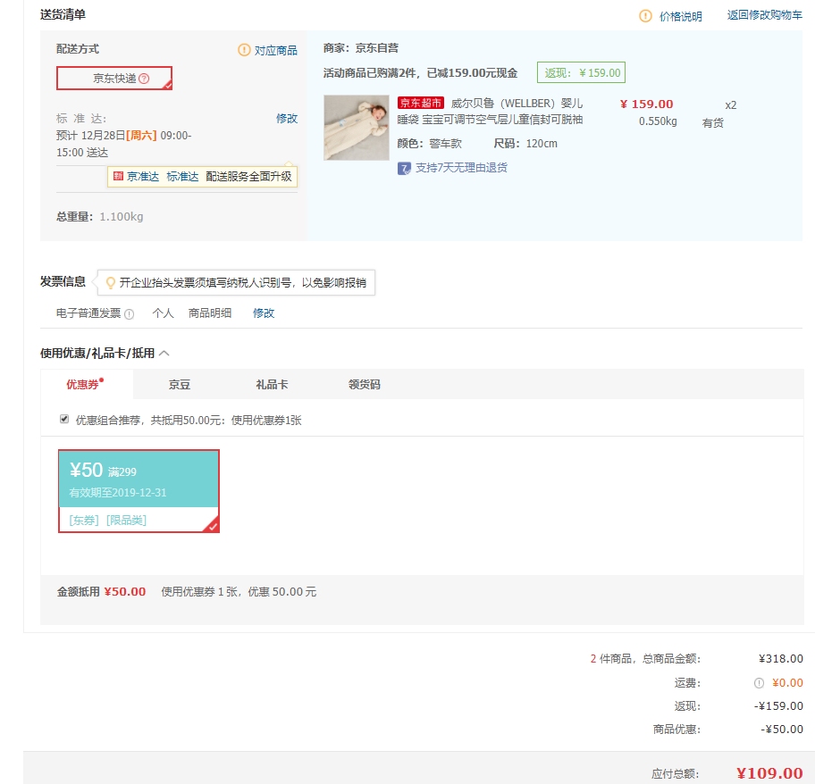Viewport: 815px width, 784px height.
Task: Click the 京东超市 red badge
Action: (421, 103)
